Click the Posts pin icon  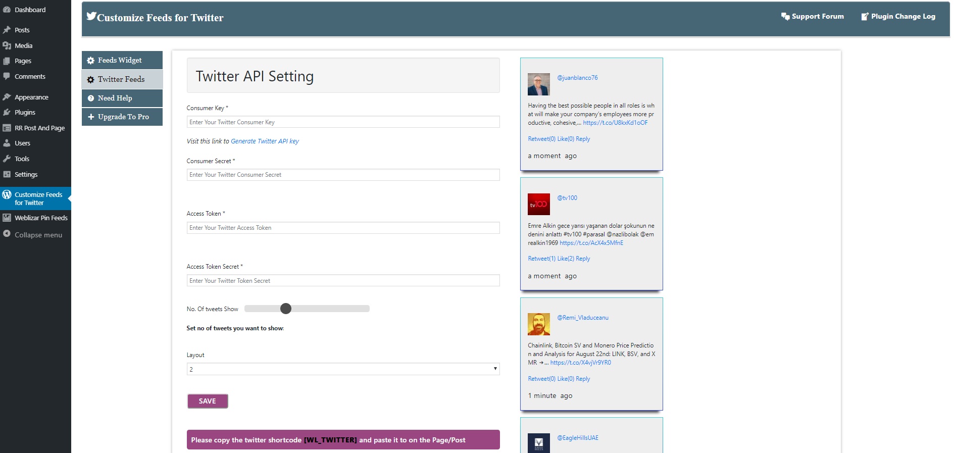coord(7,30)
